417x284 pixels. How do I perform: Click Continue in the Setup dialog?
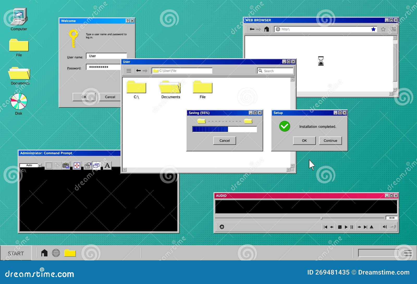pos(330,140)
